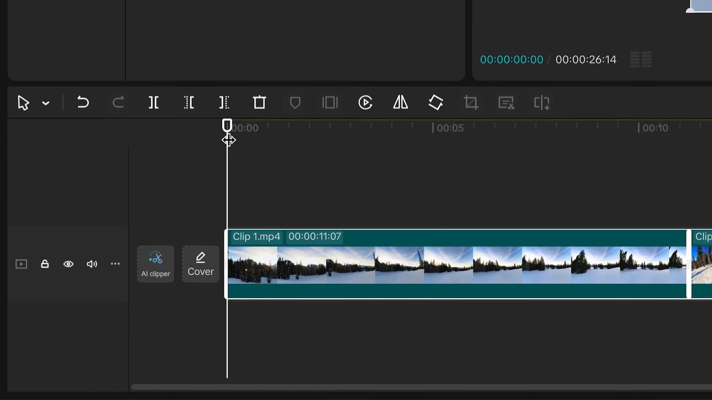
Task: Click the Rotate clip icon
Action: (x=436, y=102)
